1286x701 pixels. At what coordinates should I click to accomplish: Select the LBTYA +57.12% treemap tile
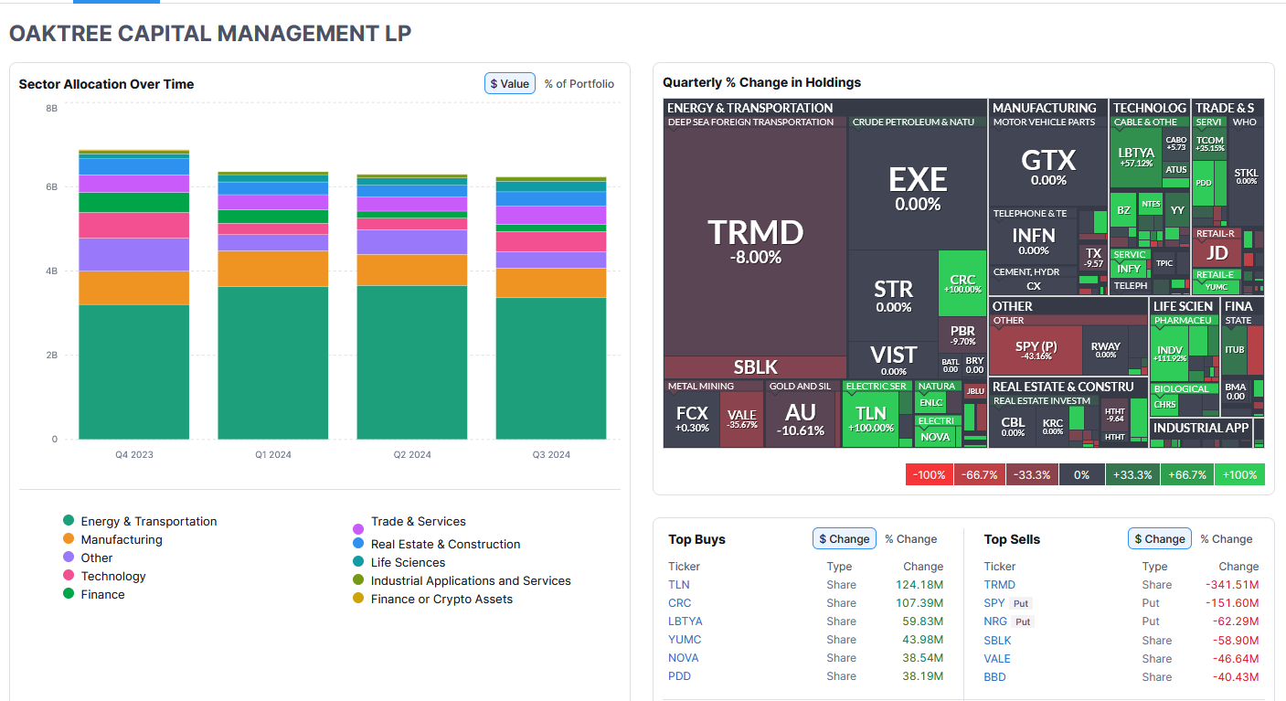1135,158
